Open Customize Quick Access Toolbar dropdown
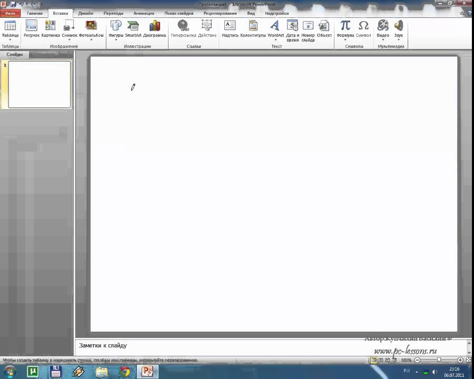Screen dimensions: 474x379 tap(41, 5)
